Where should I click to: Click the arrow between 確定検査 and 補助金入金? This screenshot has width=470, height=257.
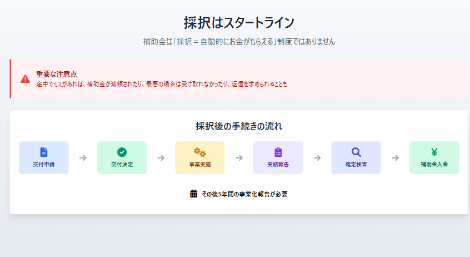coord(396,157)
